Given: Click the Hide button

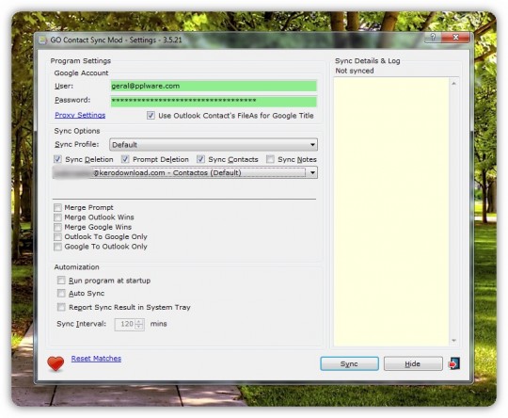Looking at the screenshot, I should pyautogui.click(x=413, y=363).
